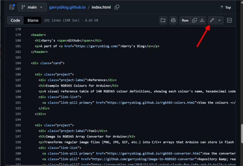
Task: Click line number 179
Action: pyautogui.click(x=18, y=35)
